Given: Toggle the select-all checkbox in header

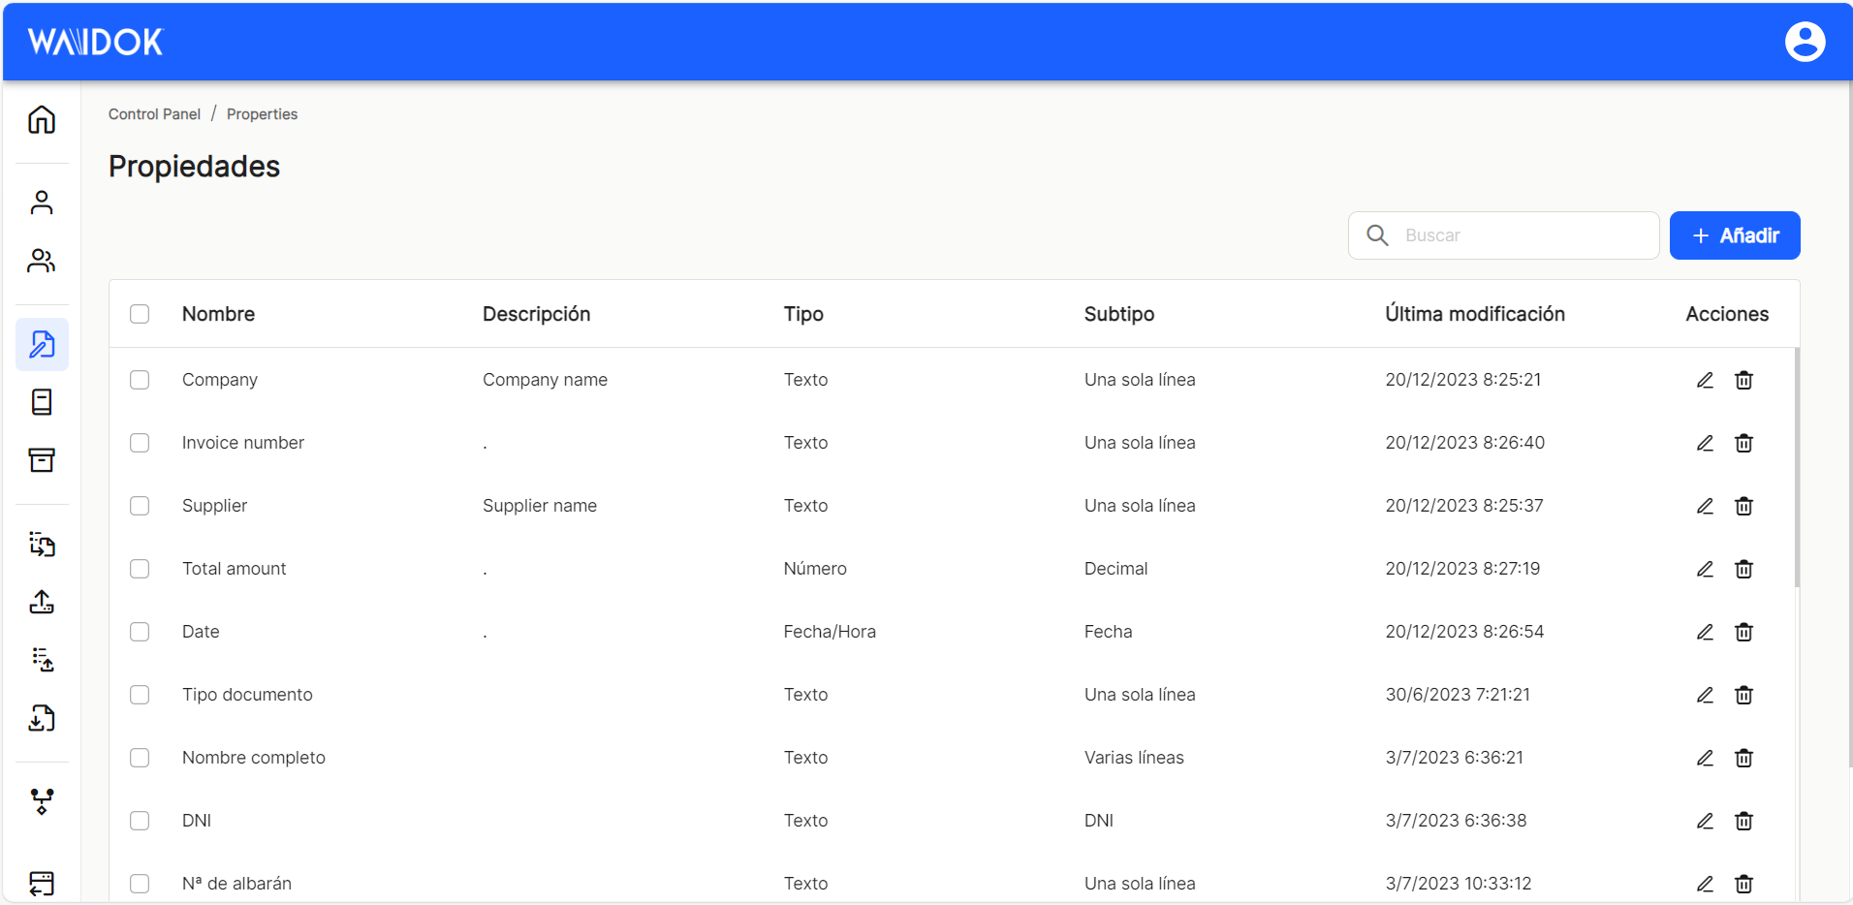Looking at the screenshot, I should [x=140, y=314].
